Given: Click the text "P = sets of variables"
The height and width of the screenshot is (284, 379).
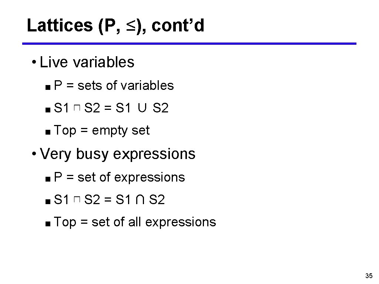Looking at the screenshot, I should pyautogui.click(x=114, y=85).
